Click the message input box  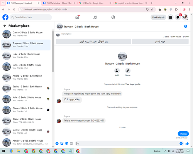127,144
